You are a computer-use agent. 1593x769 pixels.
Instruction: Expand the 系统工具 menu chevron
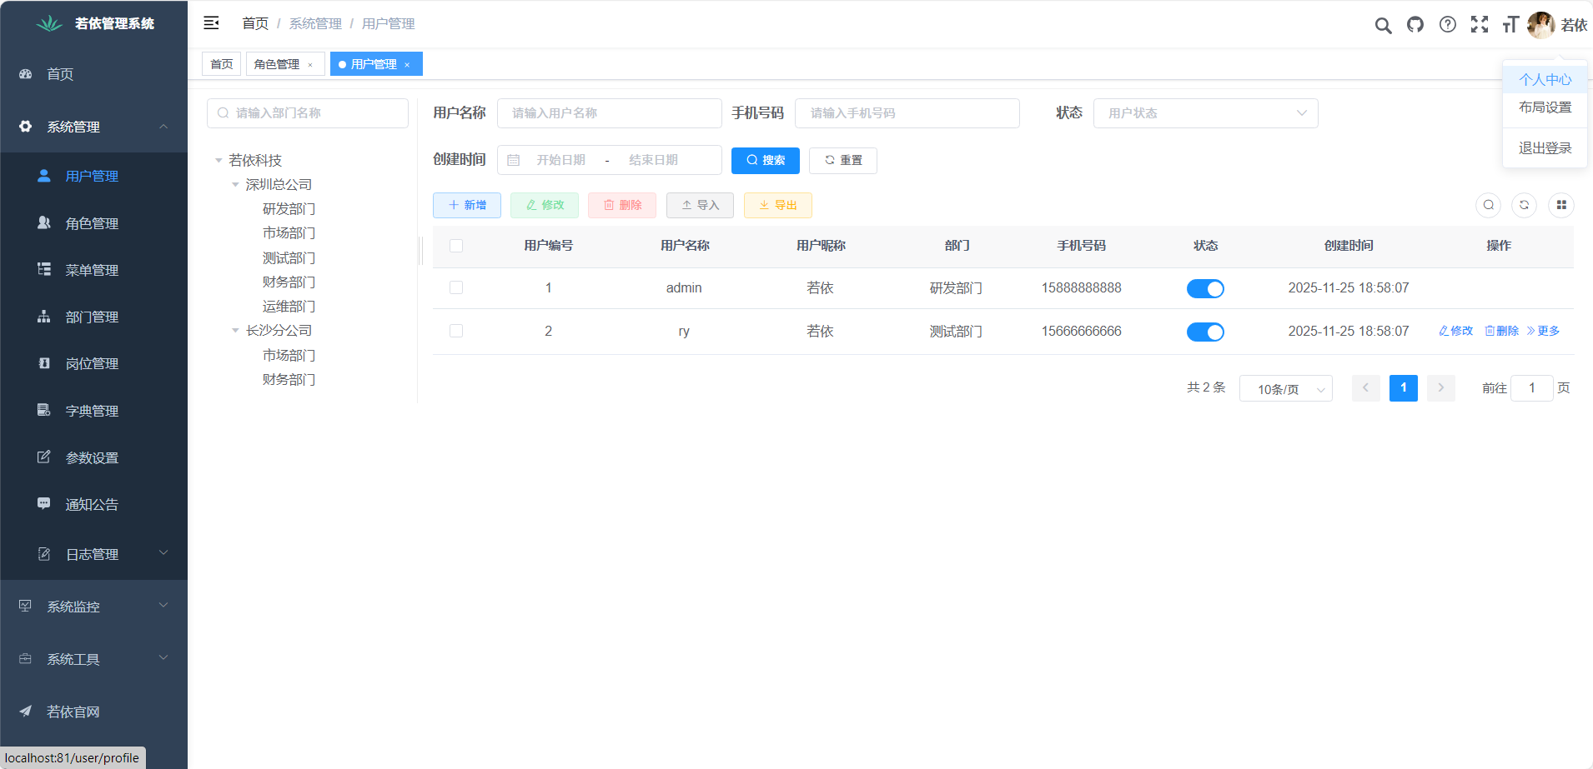(163, 657)
